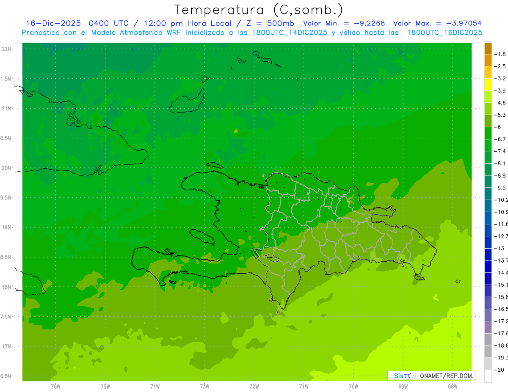Image resolution: width=508 pixels, height=392 pixels.
Task: Click the title "Temperatura (C,somb.)"
Action: (259, 10)
